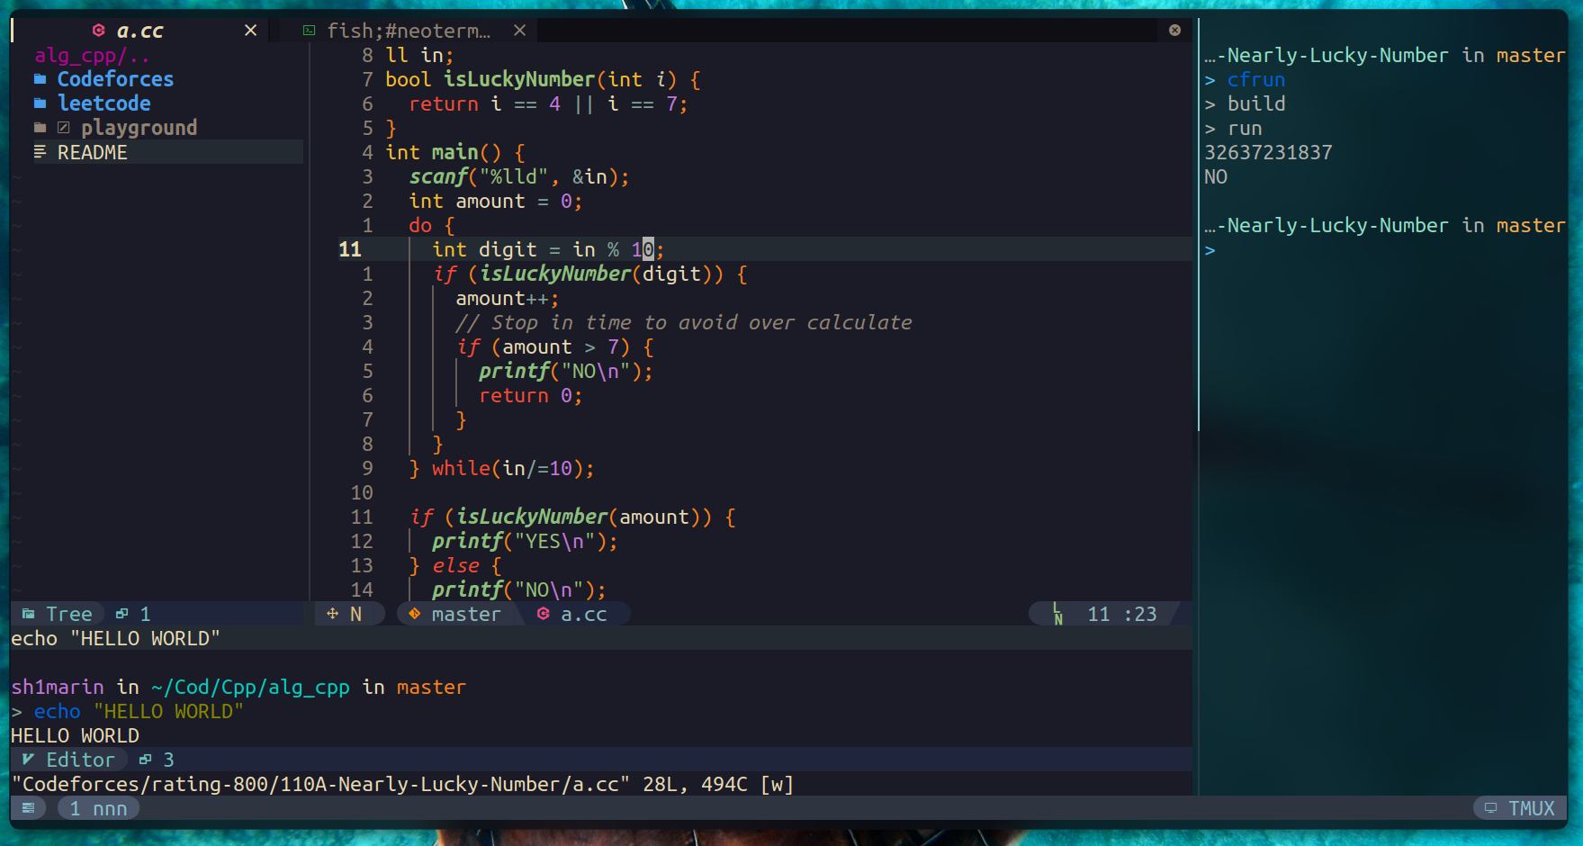
Task: Click current line number 11
Action: tap(350, 249)
